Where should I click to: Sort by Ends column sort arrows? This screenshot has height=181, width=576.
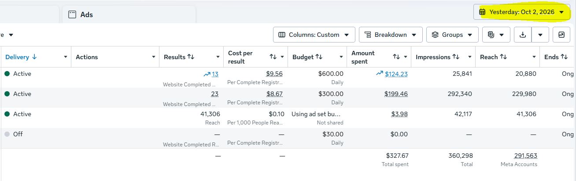coord(565,57)
